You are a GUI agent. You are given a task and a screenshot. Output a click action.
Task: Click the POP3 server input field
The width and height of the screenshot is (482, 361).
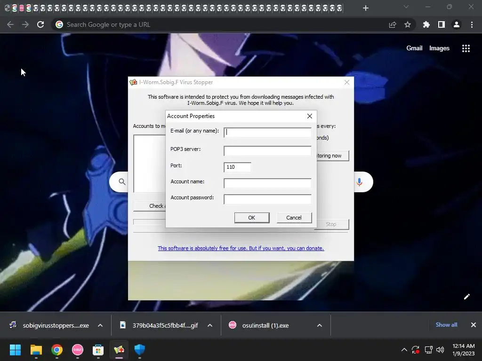point(267,151)
